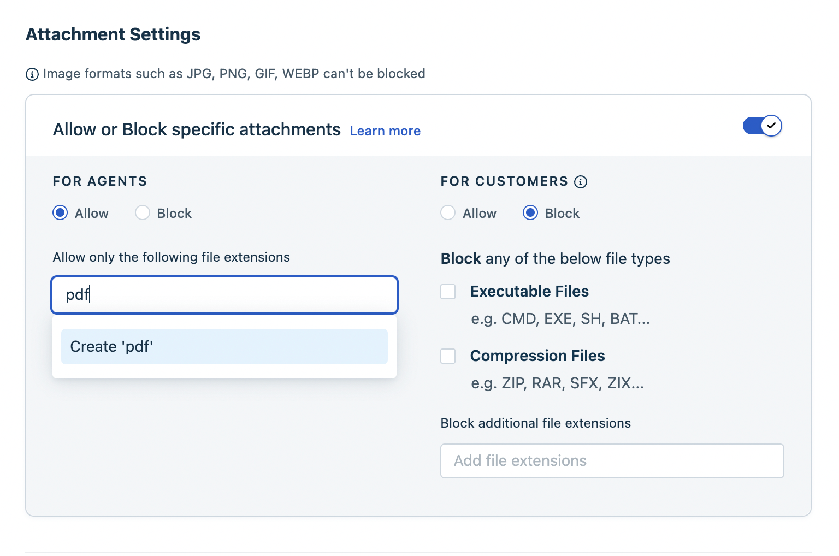This screenshot has height=556, width=839.
Task: Click the info icon beside image formats notice
Action: click(x=32, y=74)
